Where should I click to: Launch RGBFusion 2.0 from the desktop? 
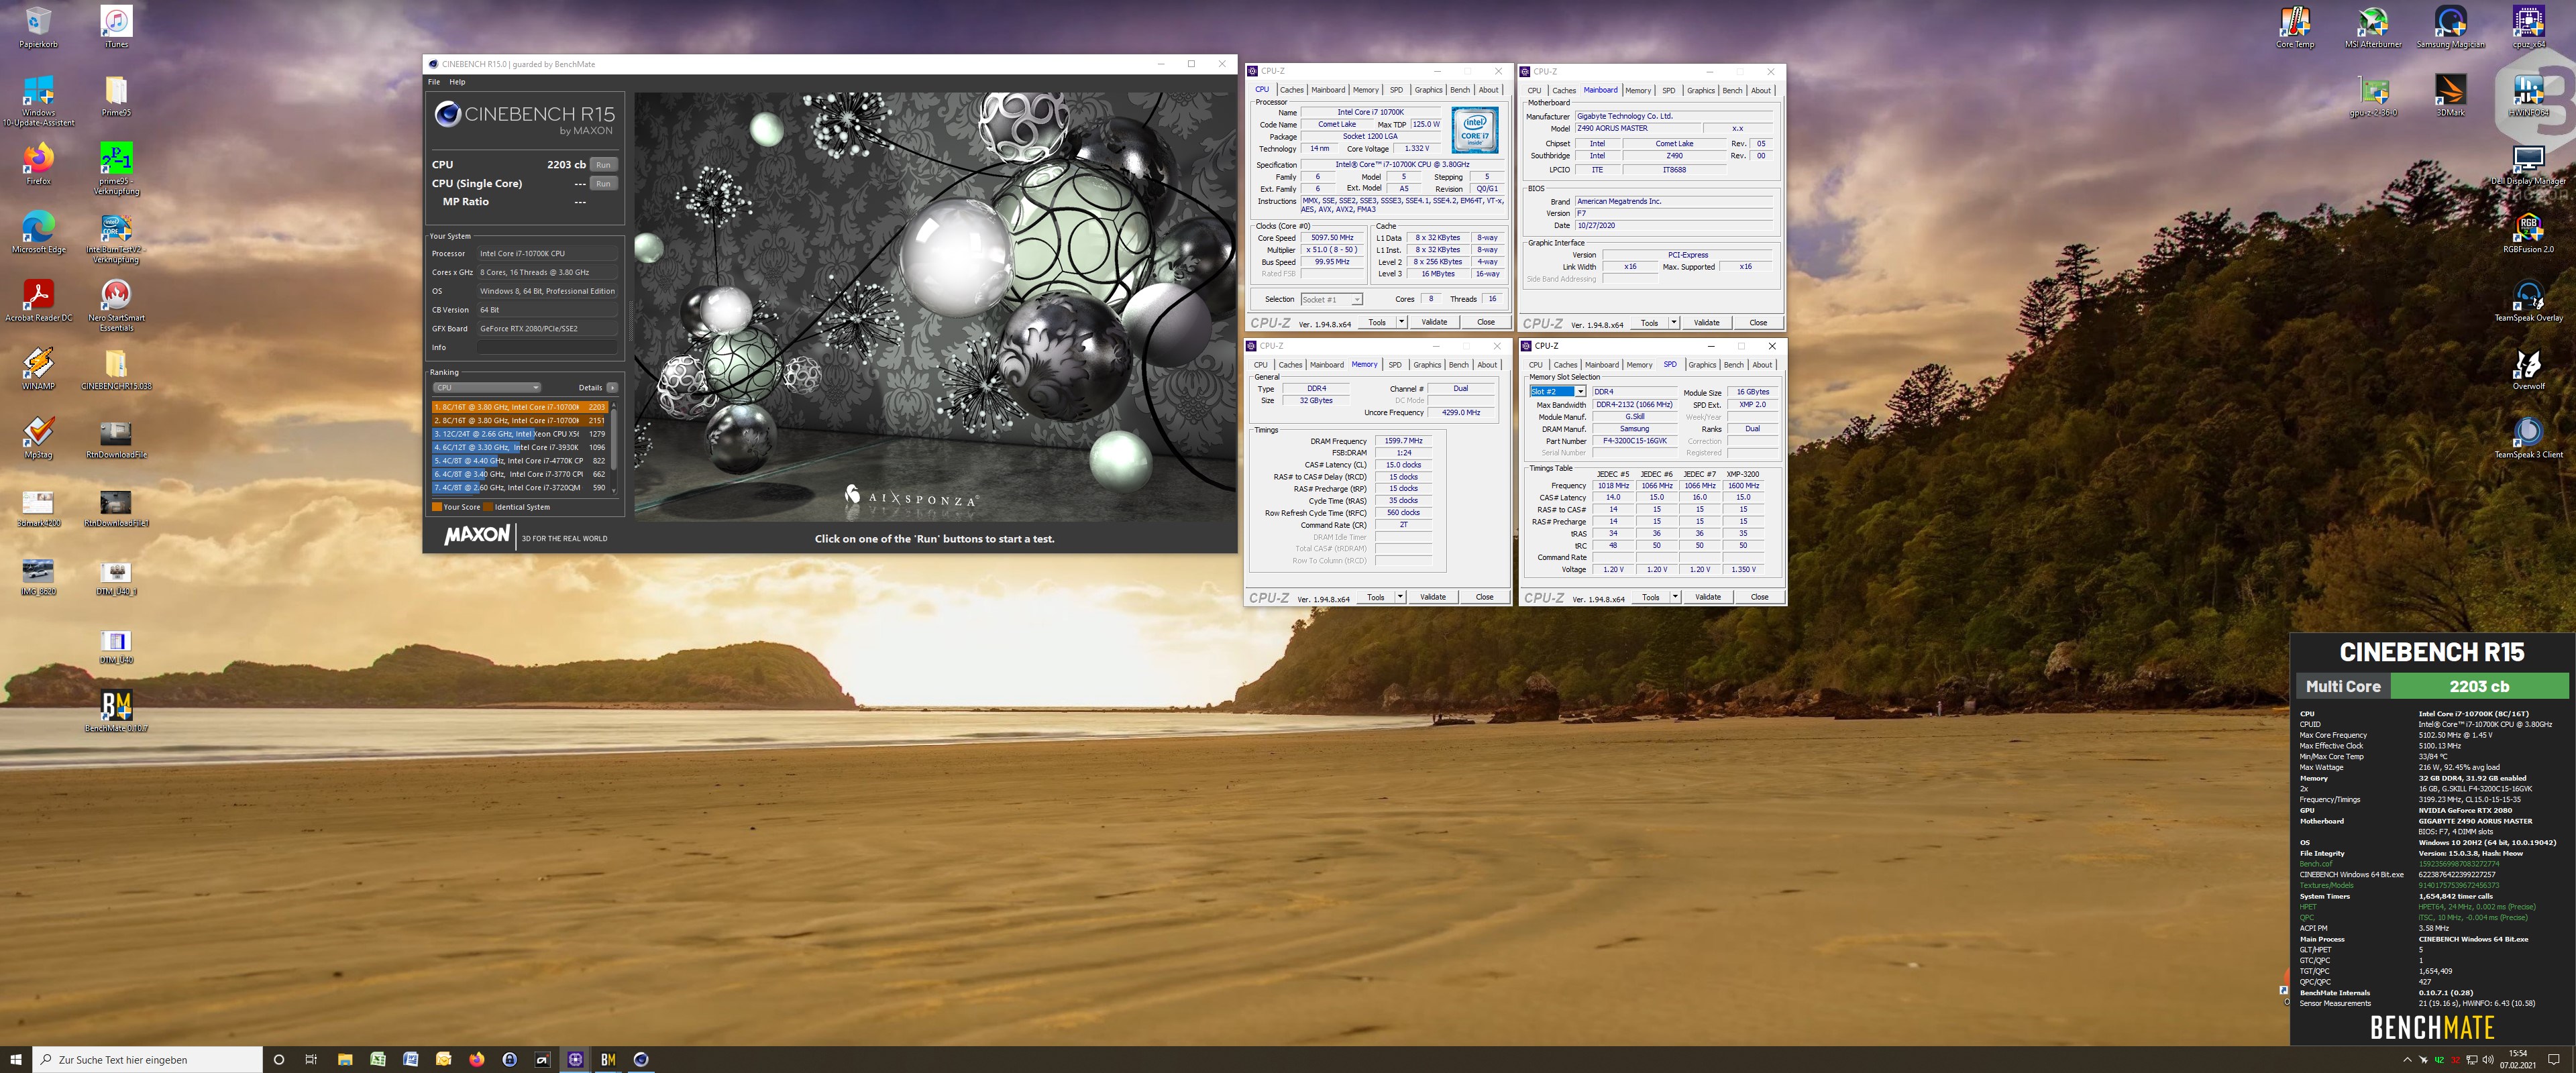(x=2528, y=233)
